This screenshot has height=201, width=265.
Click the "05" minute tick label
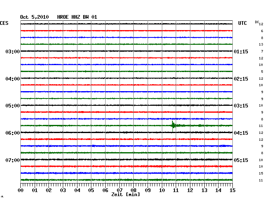click(x=91, y=190)
